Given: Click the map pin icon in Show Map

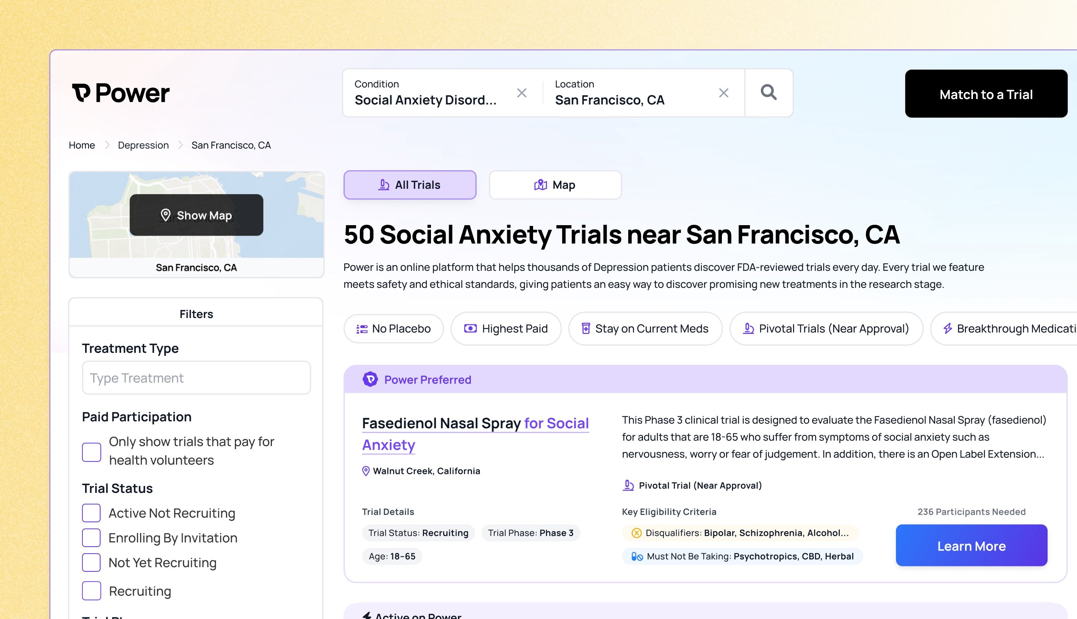Looking at the screenshot, I should click(x=165, y=215).
